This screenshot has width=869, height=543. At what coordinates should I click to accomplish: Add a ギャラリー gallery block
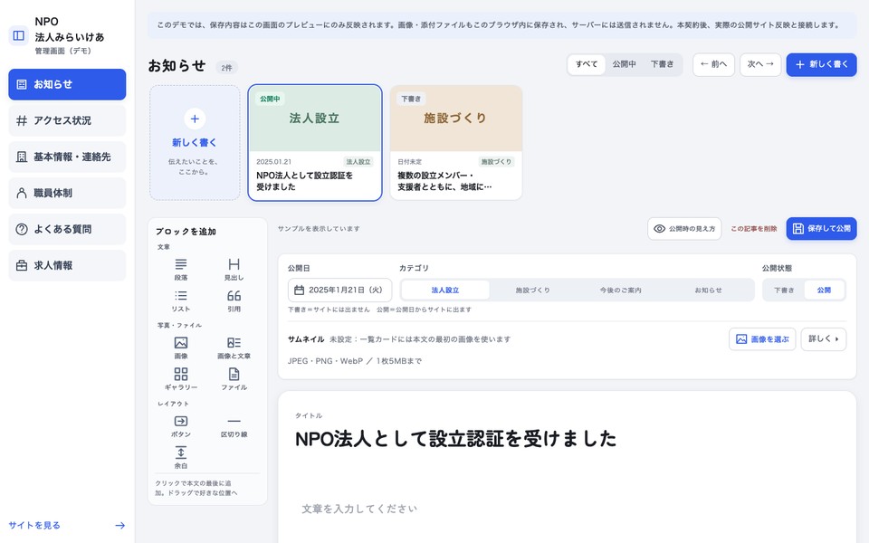pyautogui.click(x=181, y=379)
